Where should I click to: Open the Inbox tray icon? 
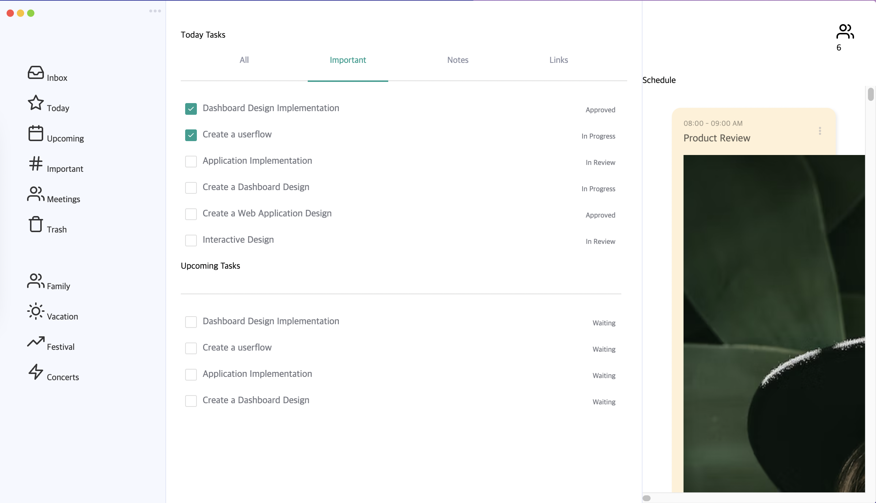[35, 72]
